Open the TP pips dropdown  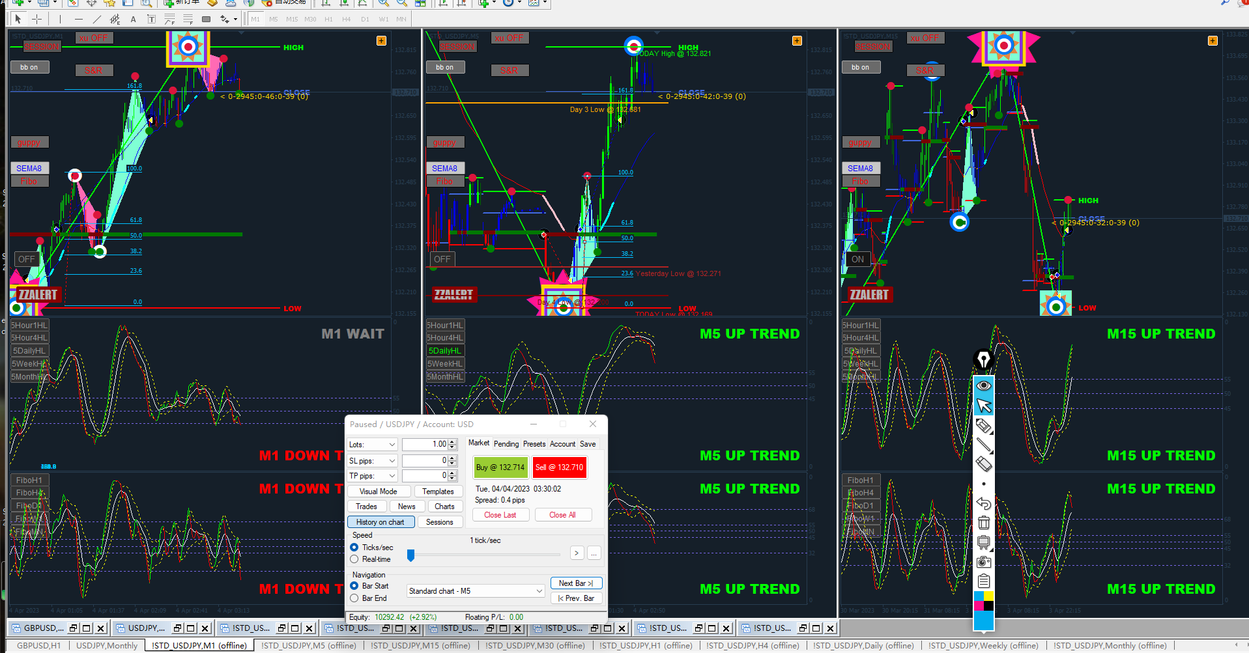pyautogui.click(x=373, y=476)
